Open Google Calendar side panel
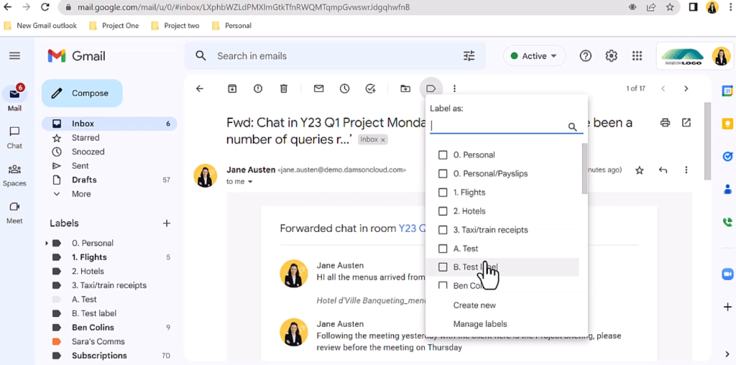This screenshot has height=365, width=736. (x=727, y=91)
